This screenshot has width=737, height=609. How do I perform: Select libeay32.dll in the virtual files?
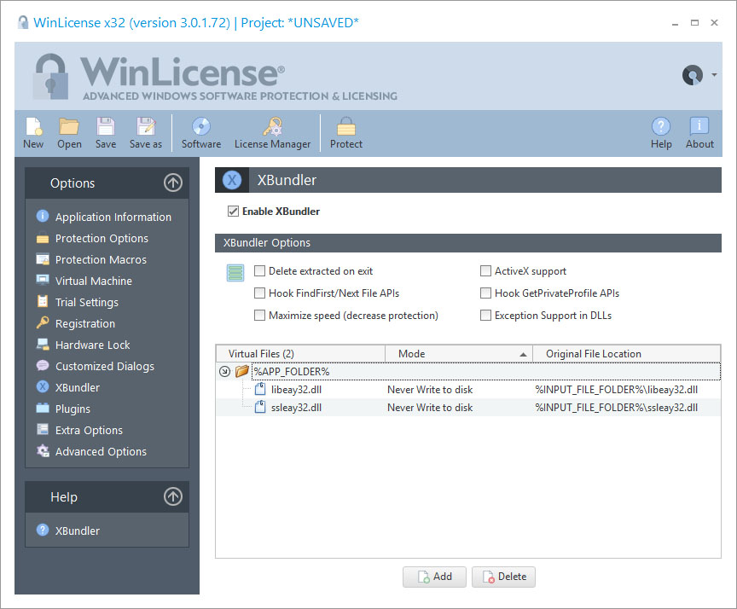click(x=296, y=390)
